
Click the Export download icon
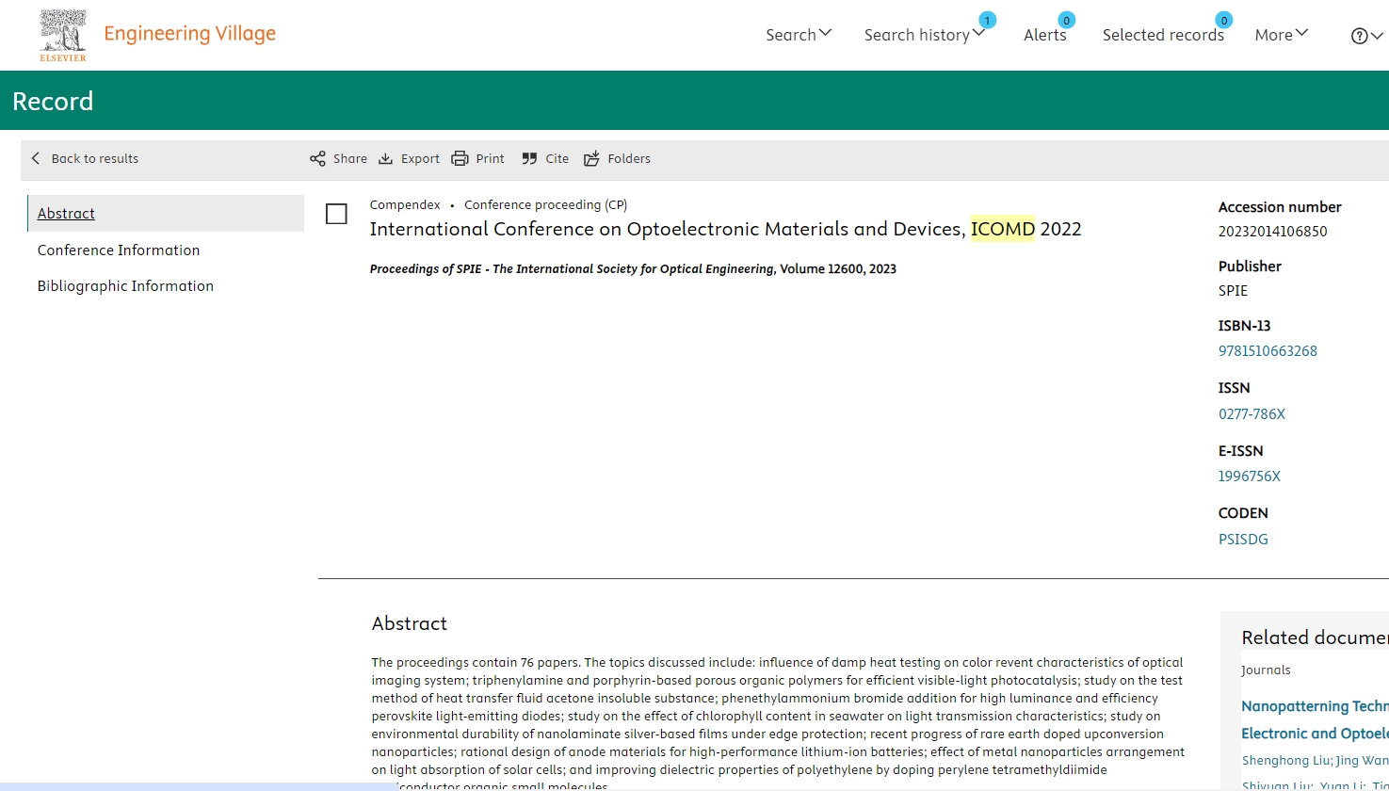click(x=385, y=158)
